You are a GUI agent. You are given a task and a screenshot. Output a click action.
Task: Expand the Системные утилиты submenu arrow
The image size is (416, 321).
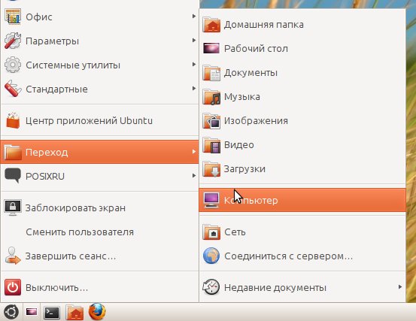coord(194,65)
